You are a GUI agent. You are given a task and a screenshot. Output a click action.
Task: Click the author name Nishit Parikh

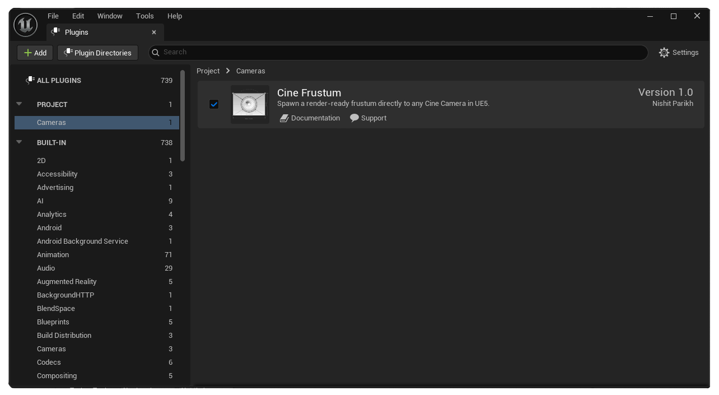pyautogui.click(x=673, y=104)
